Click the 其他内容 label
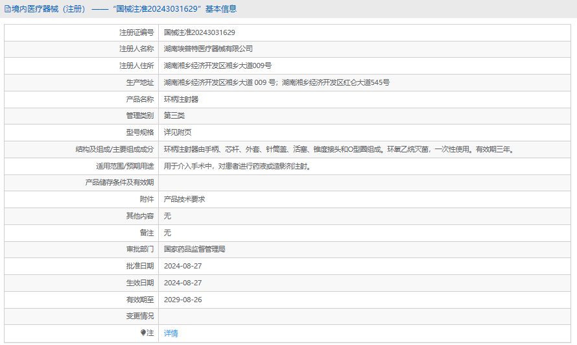The height and width of the screenshot is (345, 577). (140, 216)
